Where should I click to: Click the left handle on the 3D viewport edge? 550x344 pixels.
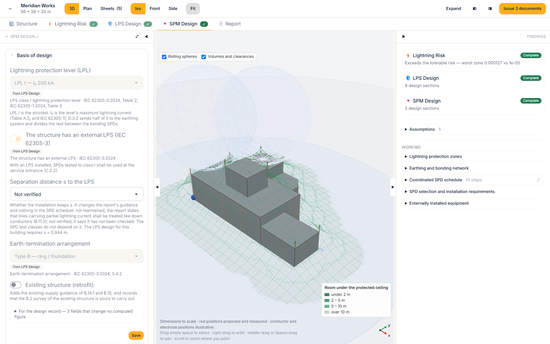(157, 187)
